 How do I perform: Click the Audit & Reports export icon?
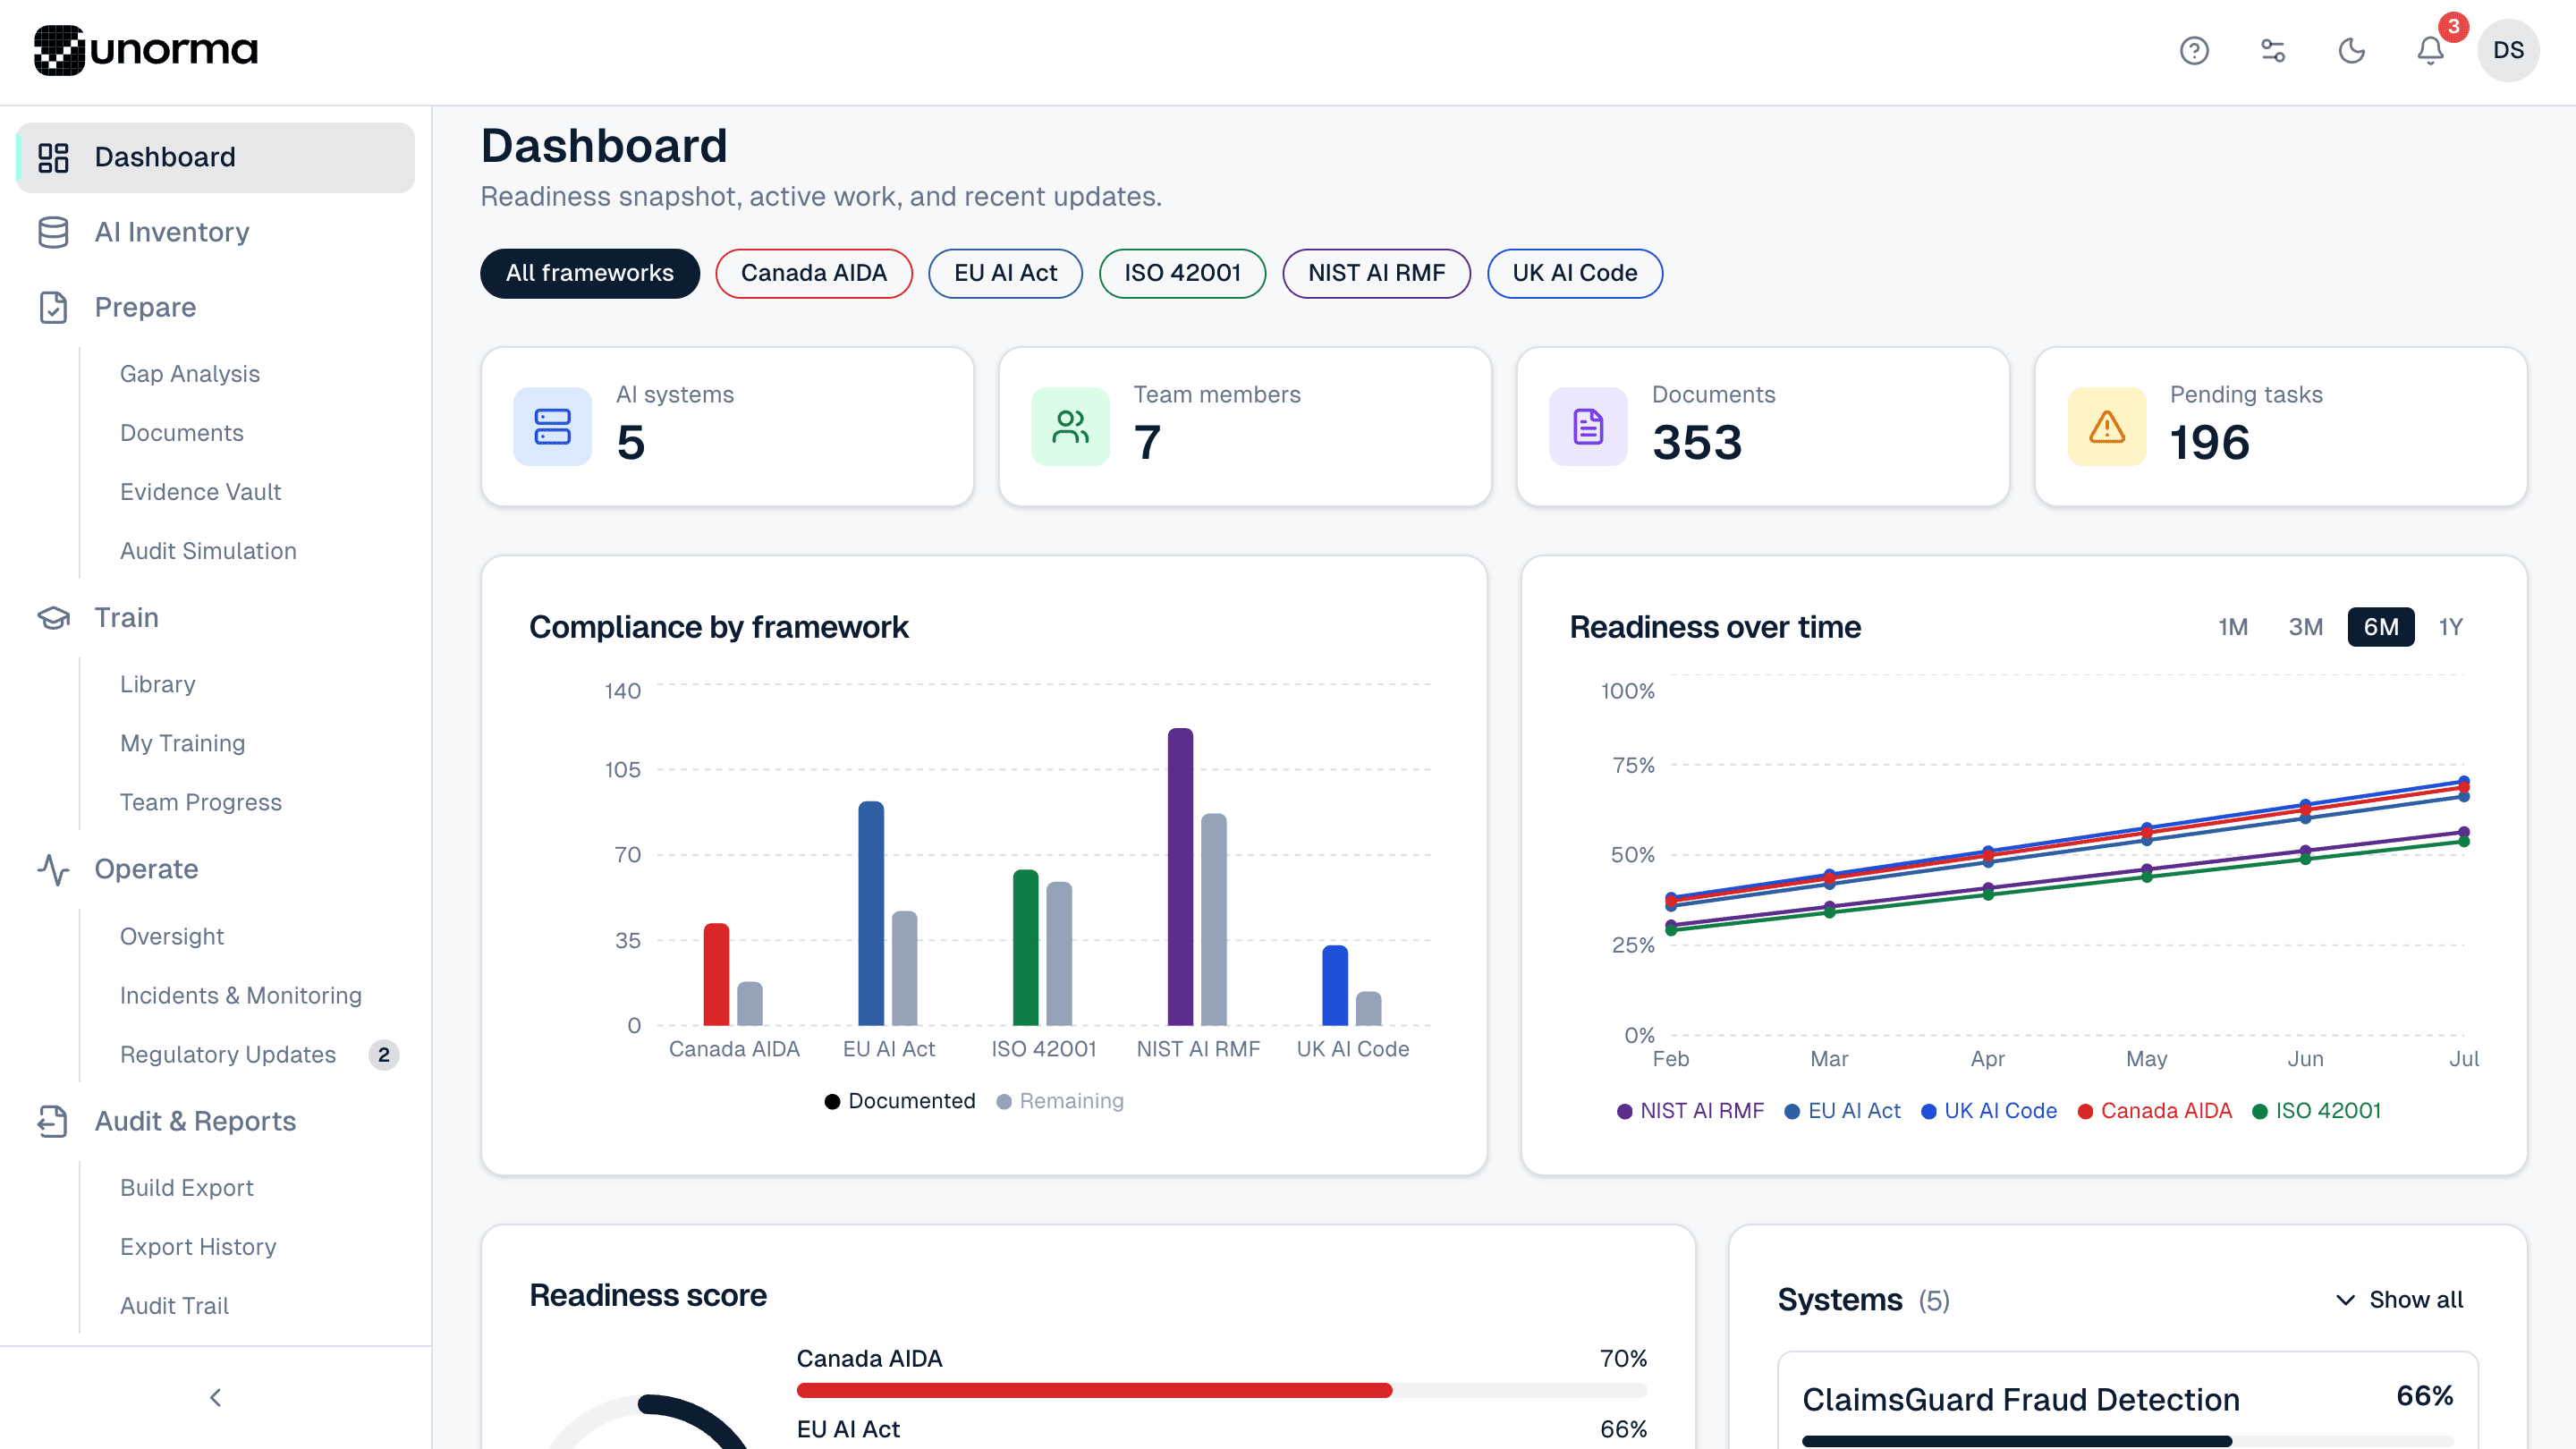click(53, 1121)
